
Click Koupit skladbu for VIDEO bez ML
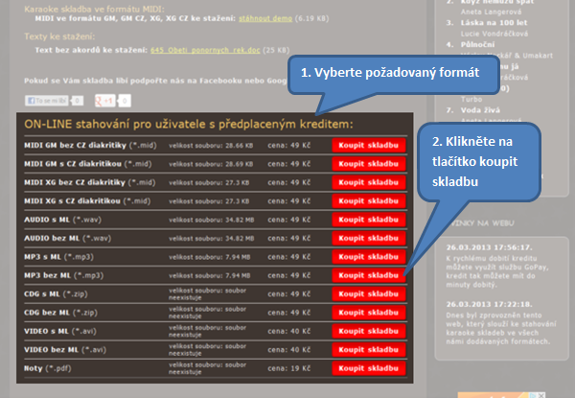369,350
